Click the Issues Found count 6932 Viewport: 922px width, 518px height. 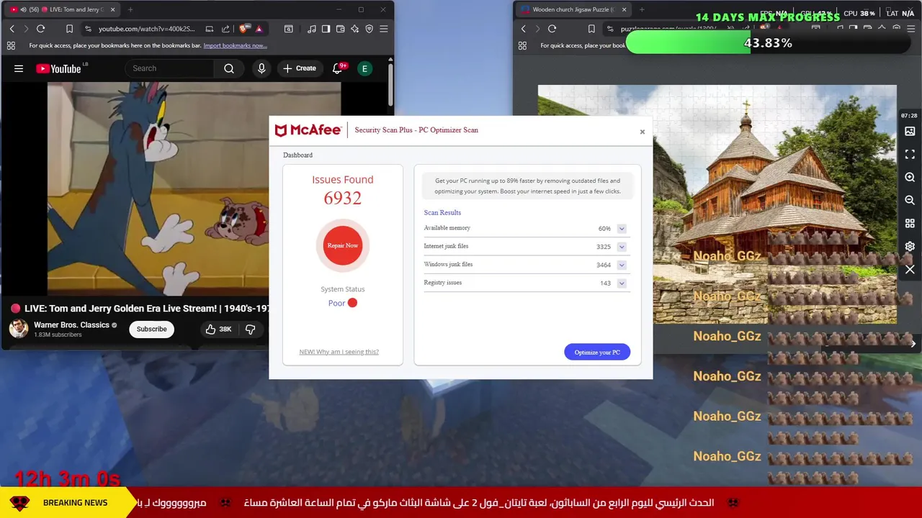[x=343, y=198]
